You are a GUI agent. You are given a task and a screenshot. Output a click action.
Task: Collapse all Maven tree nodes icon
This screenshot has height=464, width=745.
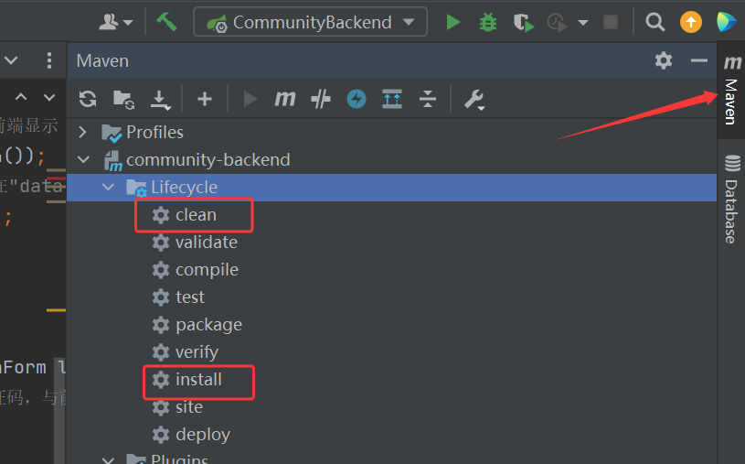[x=428, y=99]
